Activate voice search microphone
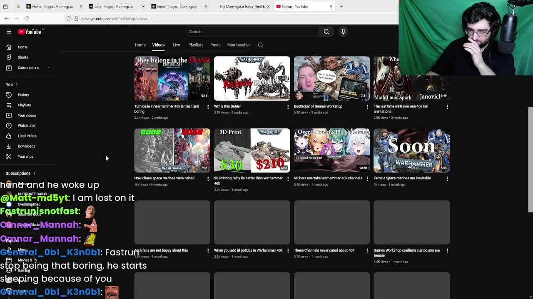Image resolution: width=533 pixels, height=299 pixels. coord(343,32)
